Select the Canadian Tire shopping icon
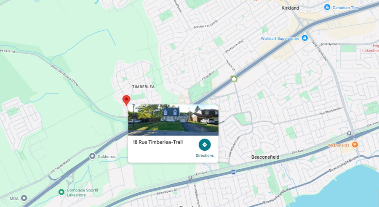The width and height of the screenshot is (379, 207). click(x=327, y=8)
